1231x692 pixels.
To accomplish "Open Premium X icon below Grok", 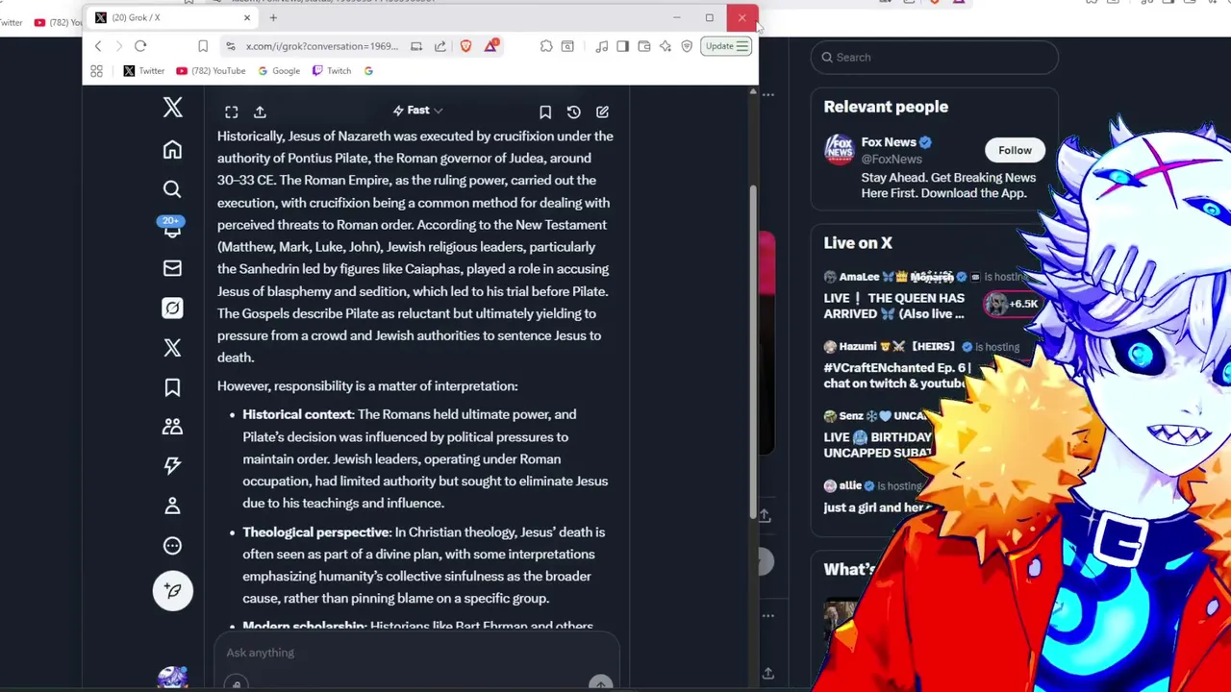I will coord(172,347).
